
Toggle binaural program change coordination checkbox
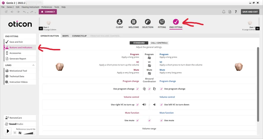click(x=149, y=89)
